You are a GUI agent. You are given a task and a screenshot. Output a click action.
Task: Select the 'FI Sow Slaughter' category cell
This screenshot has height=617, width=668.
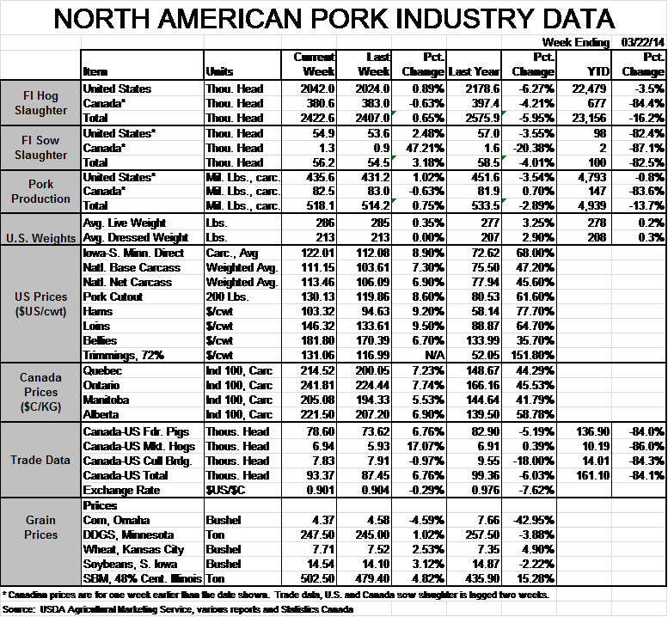pos(40,148)
